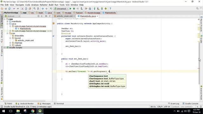Toggle the Build Variants side panel
Screen dimensions: 203x114
pos(2,77)
